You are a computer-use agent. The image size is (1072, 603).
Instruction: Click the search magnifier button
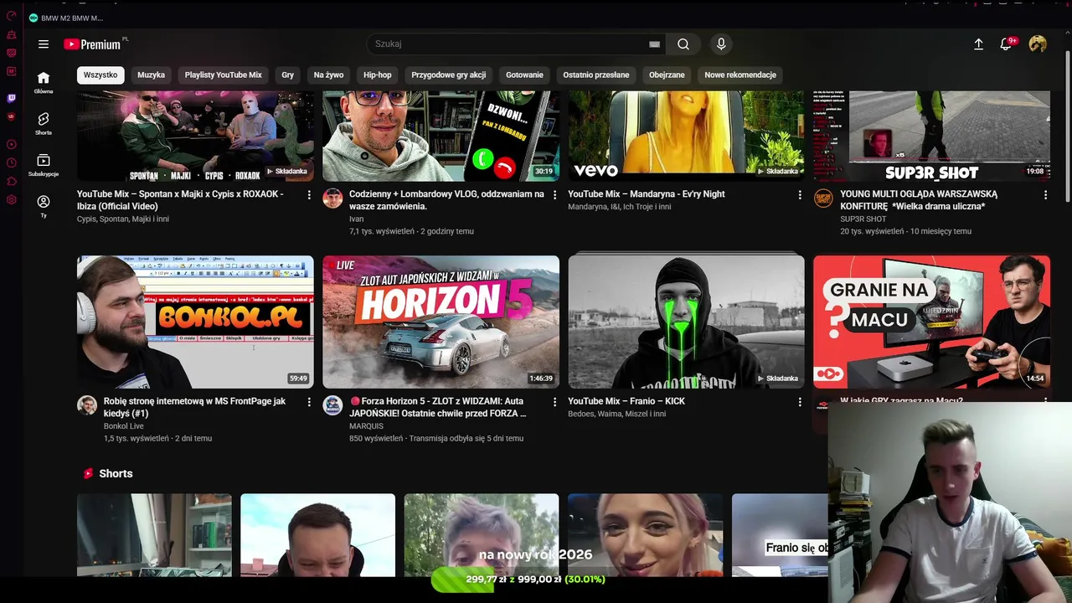(683, 44)
